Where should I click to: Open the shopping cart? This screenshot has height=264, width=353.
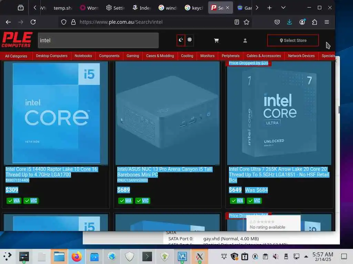[216, 41]
